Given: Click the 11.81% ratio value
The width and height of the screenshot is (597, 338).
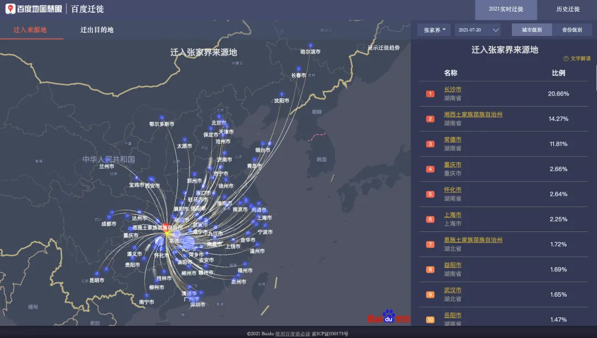Looking at the screenshot, I should tap(558, 144).
